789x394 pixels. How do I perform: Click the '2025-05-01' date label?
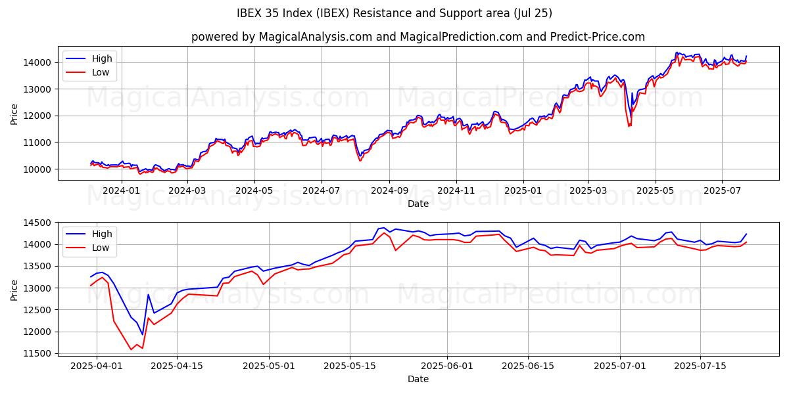(x=270, y=366)
